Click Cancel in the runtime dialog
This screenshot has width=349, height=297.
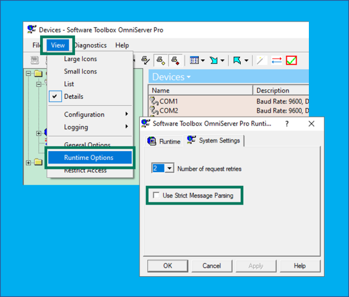pos(211,266)
